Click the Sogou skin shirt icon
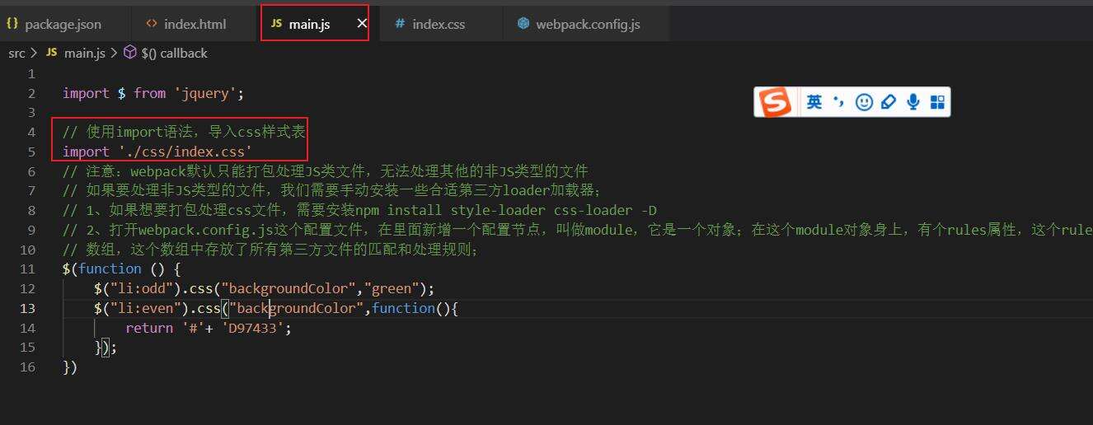This screenshot has width=1093, height=425. click(x=888, y=102)
